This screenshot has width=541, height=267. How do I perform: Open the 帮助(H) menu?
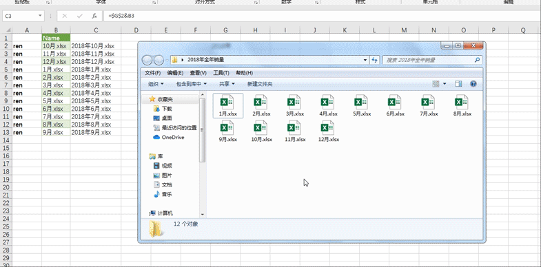[244, 73]
